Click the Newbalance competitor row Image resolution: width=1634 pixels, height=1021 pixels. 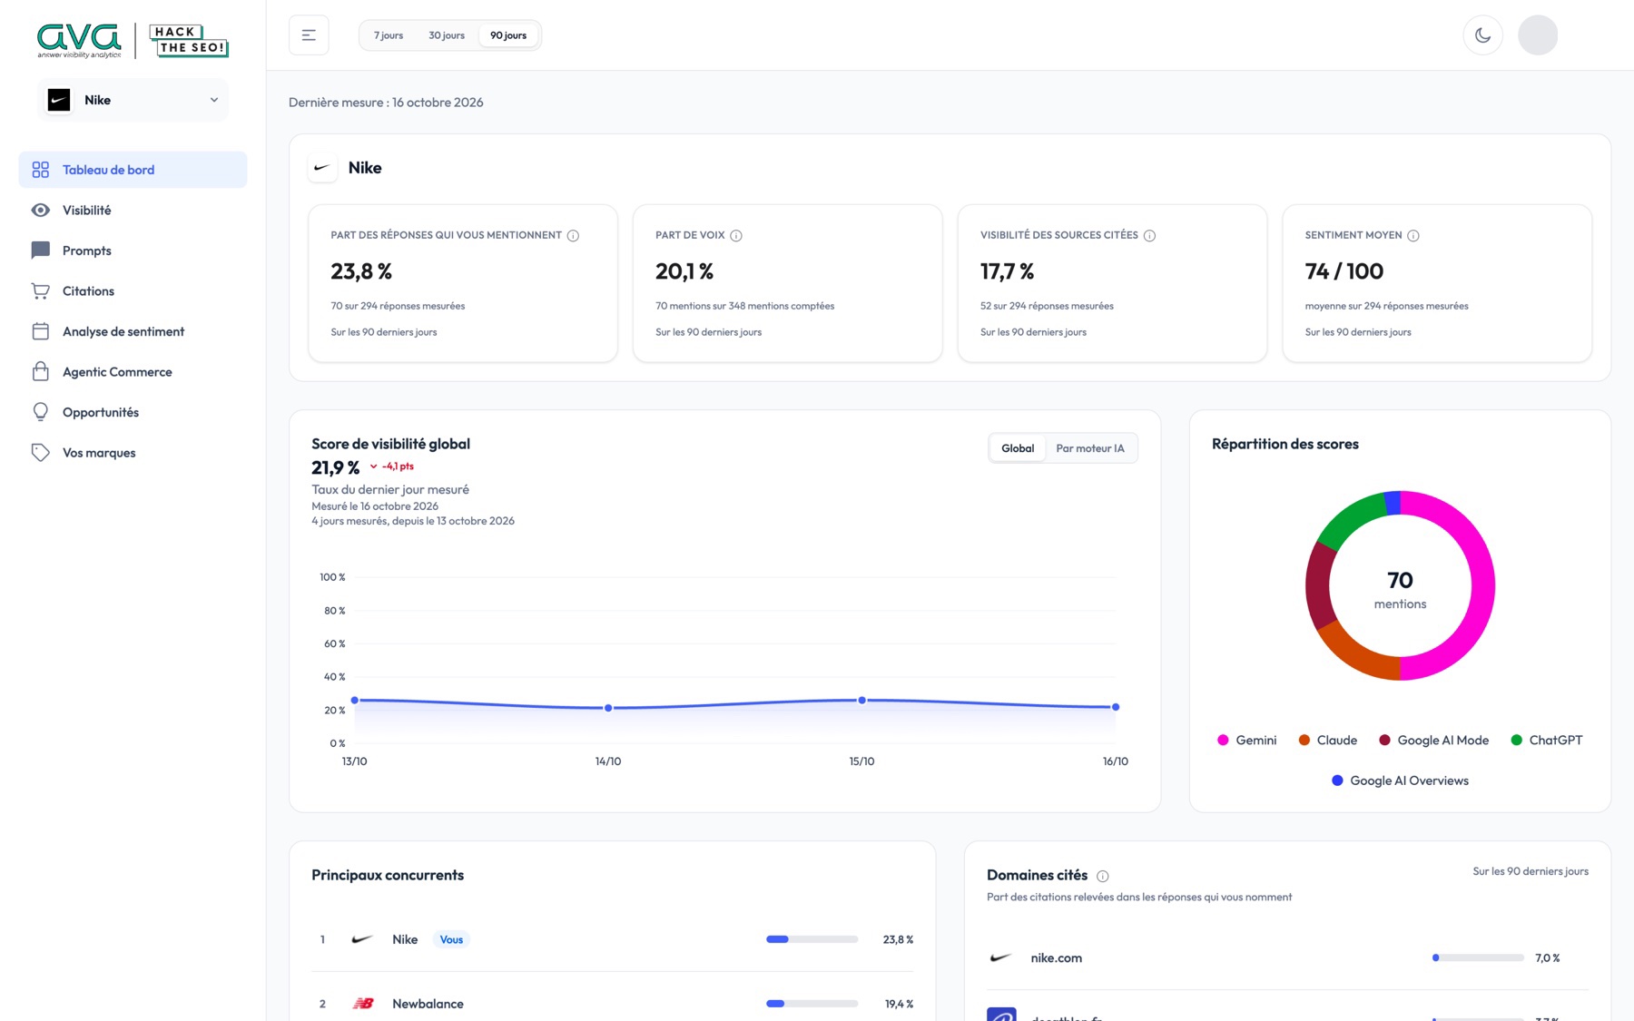click(x=613, y=1004)
